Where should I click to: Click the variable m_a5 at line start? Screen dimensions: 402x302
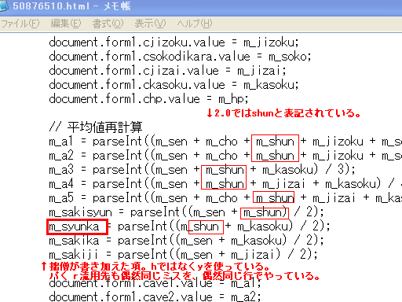click(61, 198)
